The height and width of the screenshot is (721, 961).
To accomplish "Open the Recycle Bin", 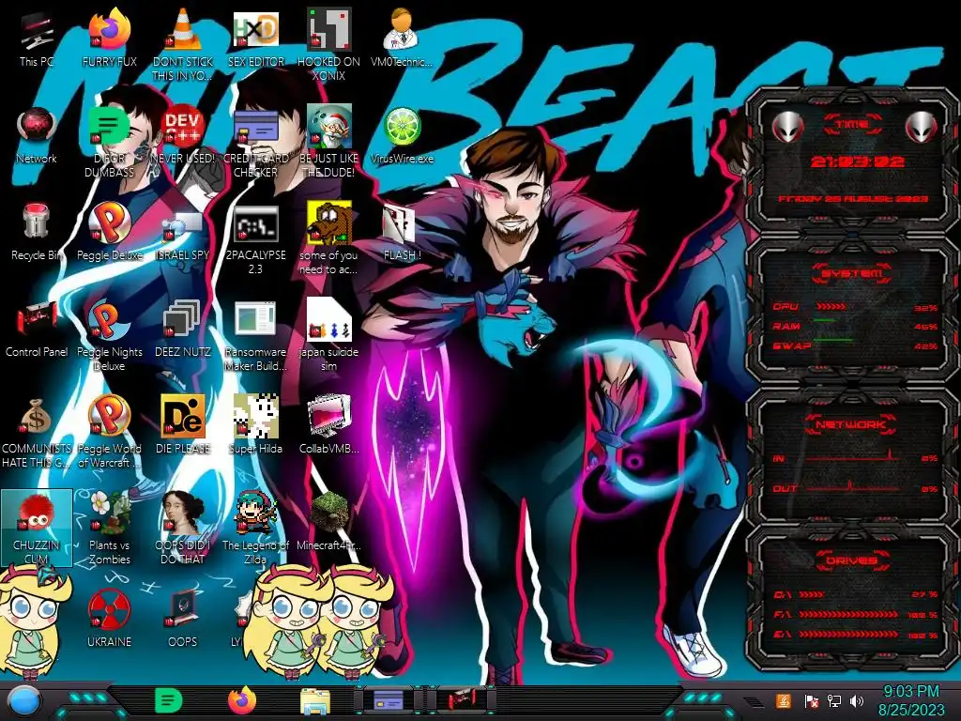I will 37,233.
